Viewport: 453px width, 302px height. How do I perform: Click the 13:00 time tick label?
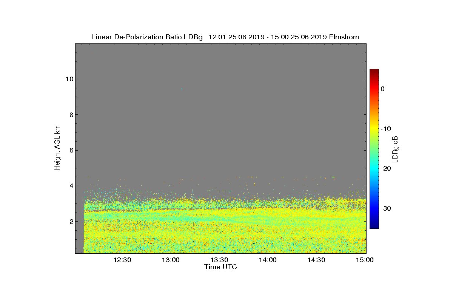coord(171,260)
